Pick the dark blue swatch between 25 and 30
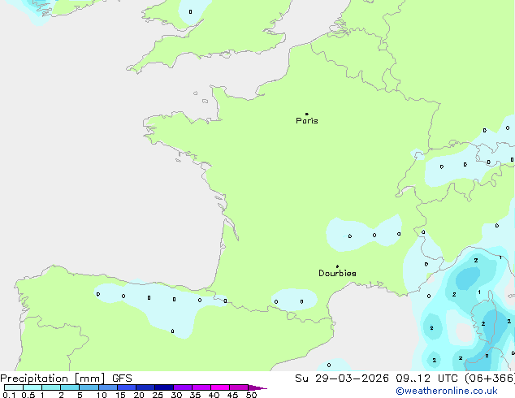 point(164,387)
